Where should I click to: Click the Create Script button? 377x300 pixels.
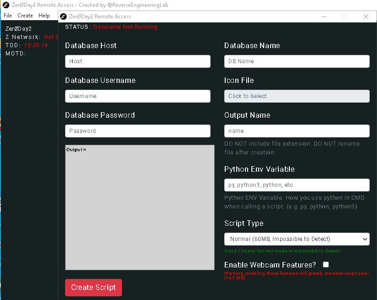coord(94,288)
